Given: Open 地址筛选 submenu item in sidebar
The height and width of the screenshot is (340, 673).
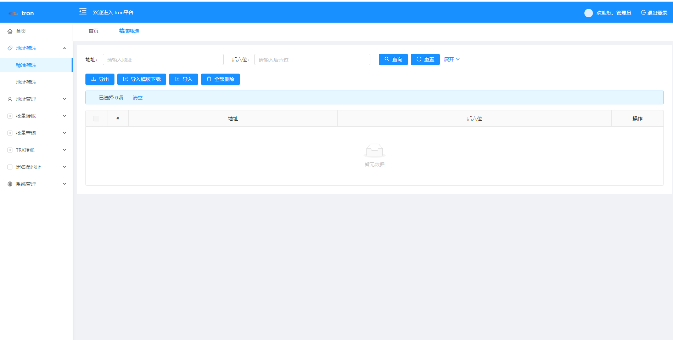Looking at the screenshot, I should tap(26, 82).
